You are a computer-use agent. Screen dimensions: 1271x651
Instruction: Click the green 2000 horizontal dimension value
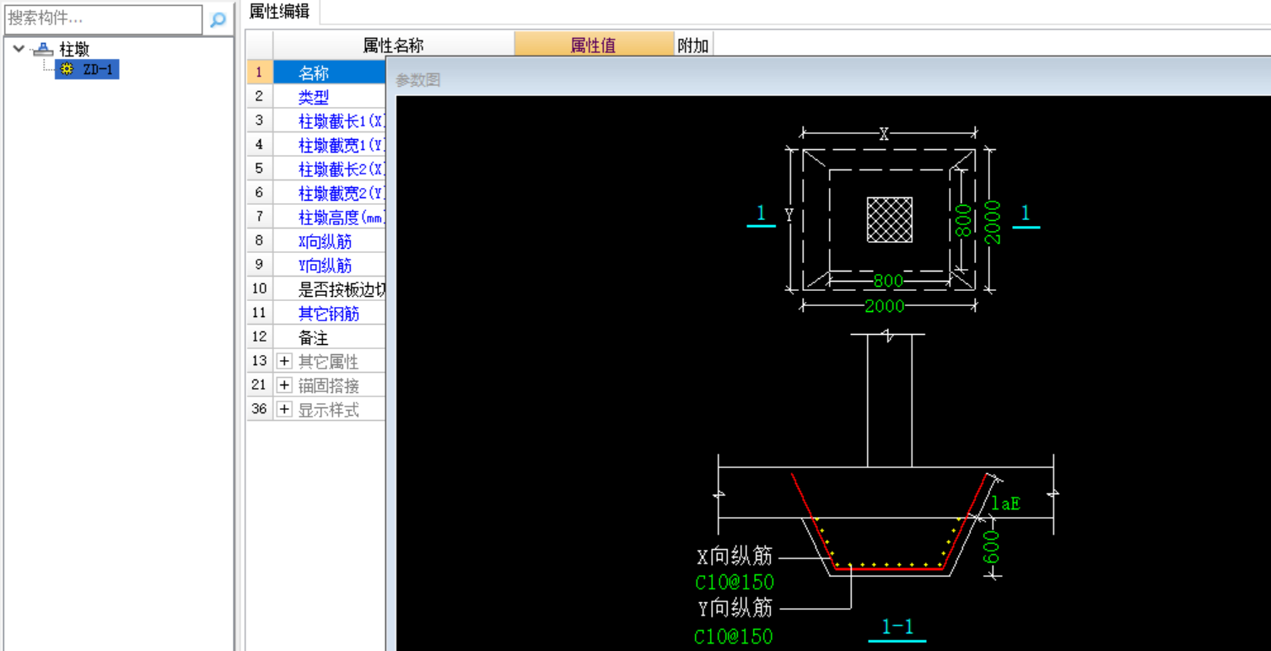[885, 306]
